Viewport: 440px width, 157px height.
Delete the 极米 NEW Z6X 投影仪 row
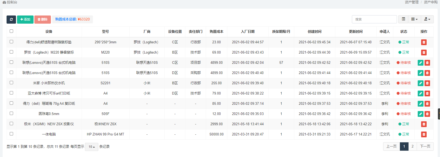(x=424, y=124)
